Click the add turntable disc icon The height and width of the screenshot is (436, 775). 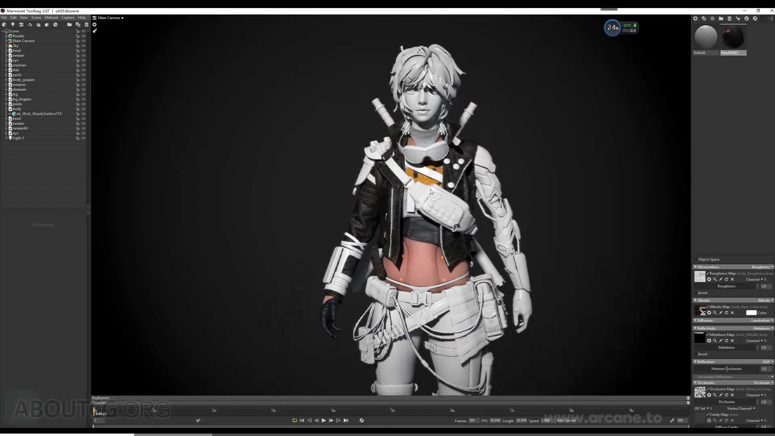click(x=55, y=25)
